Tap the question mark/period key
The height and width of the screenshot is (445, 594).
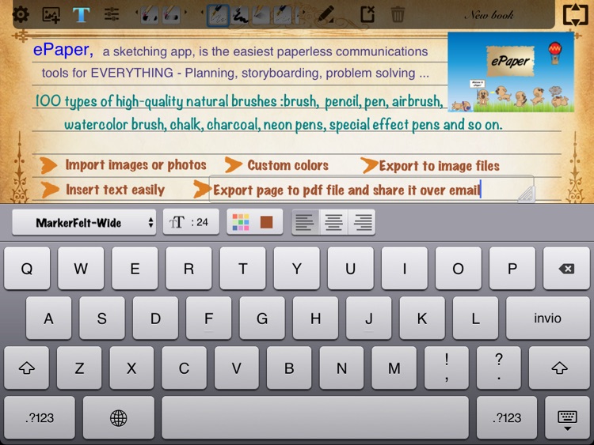click(499, 368)
